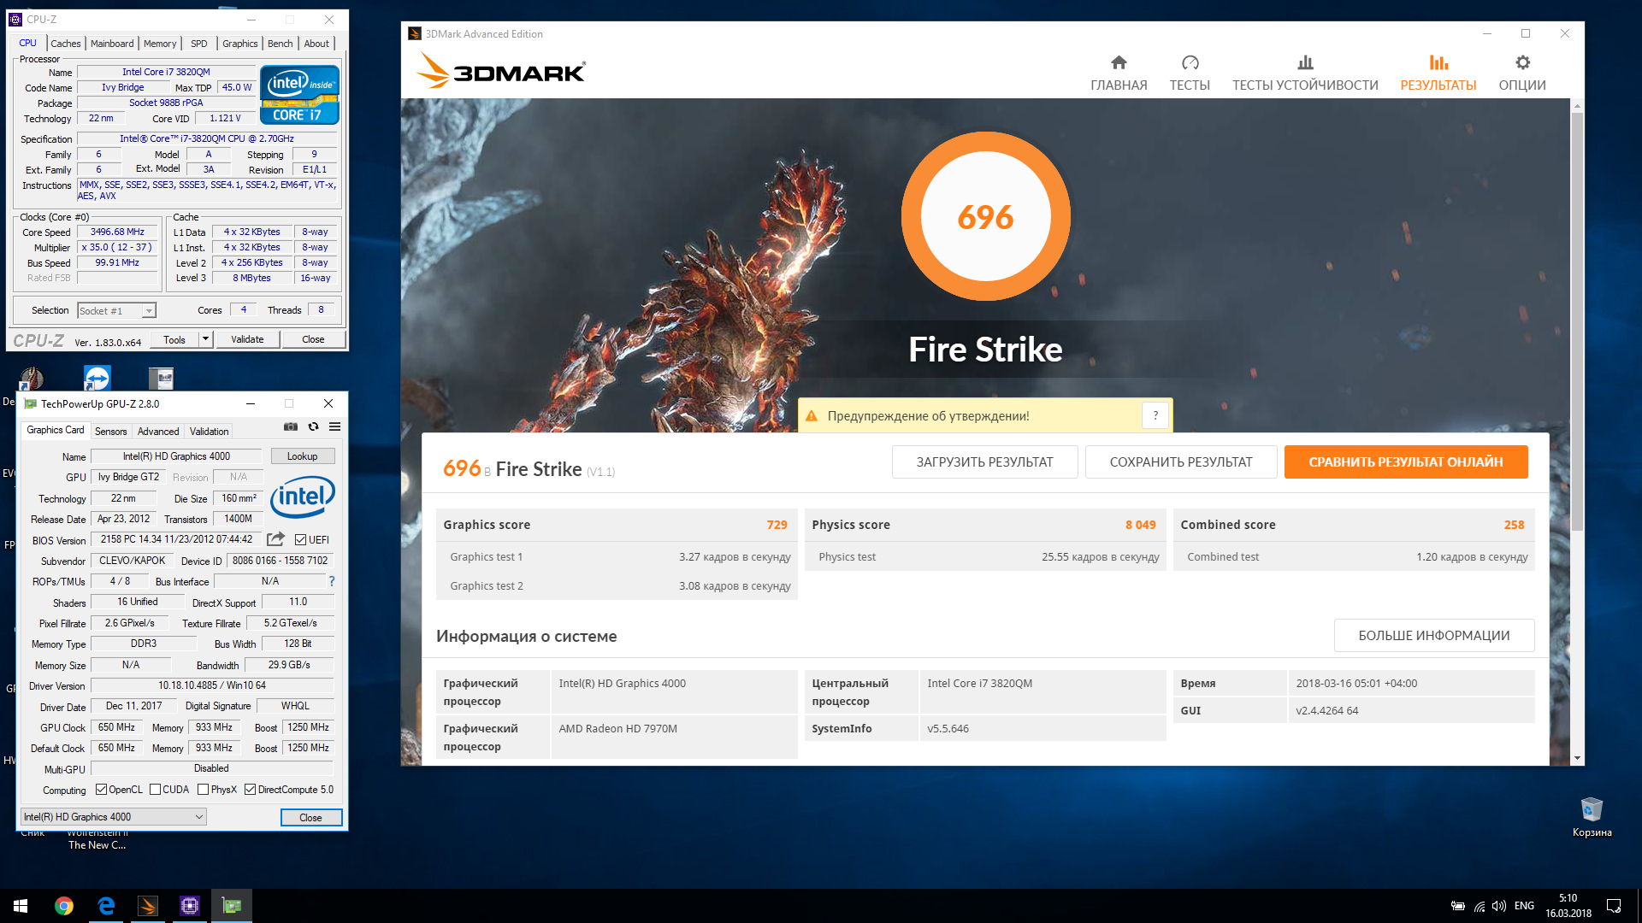
Task: Open the ГЛАВНАЯ home icon in 3DMark
Action: (1119, 62)
